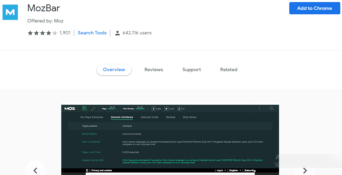Click Subscribe in the preview page header
342x175 pixels.
coord(249,171)
